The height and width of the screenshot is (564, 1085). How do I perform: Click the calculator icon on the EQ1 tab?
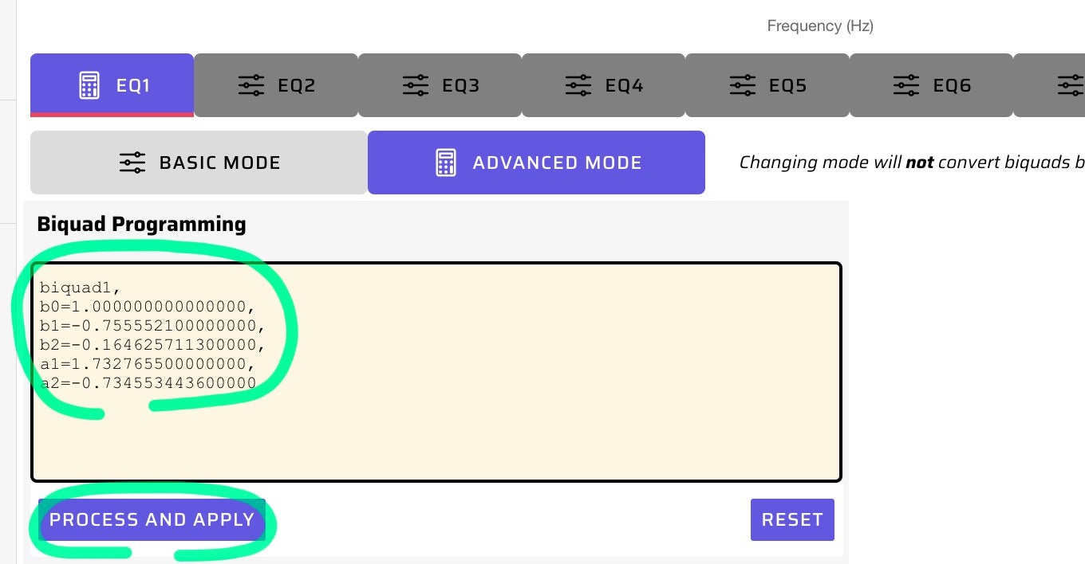point(89,85)
